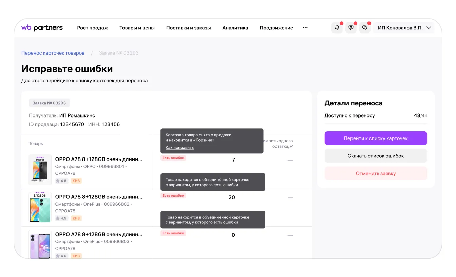The image size is (456, 277).
Task: Open the Продвижение menu
Action: pyautogui.click(x=276, y=28)
